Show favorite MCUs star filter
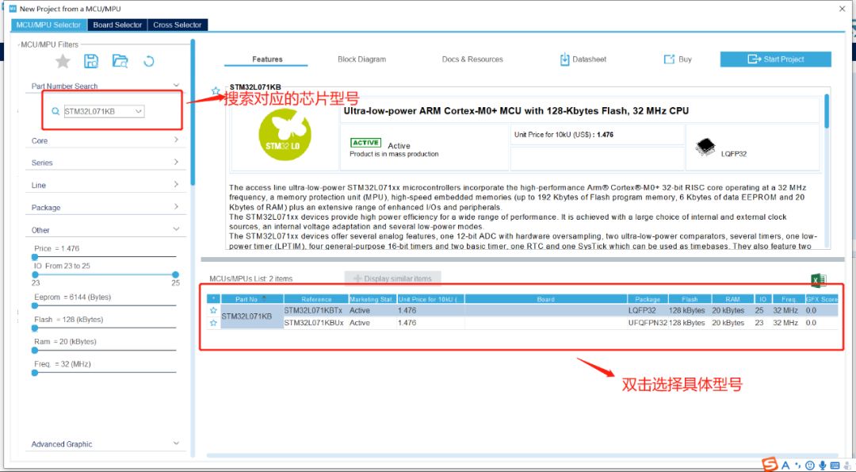Image resolution: width=856 pixels, height=472 pixels. point(63,61)
